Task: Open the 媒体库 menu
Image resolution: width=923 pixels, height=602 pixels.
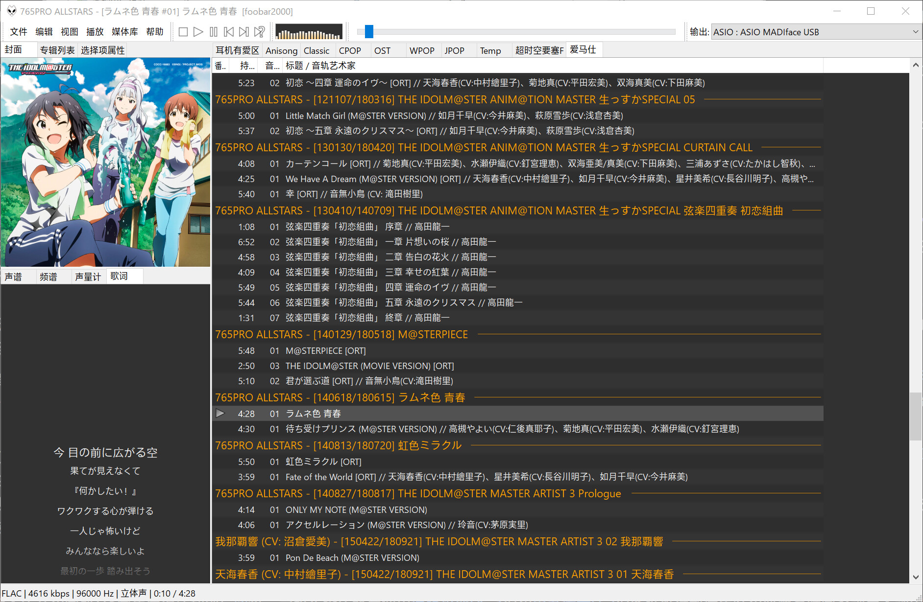Action: pos(125,32)
